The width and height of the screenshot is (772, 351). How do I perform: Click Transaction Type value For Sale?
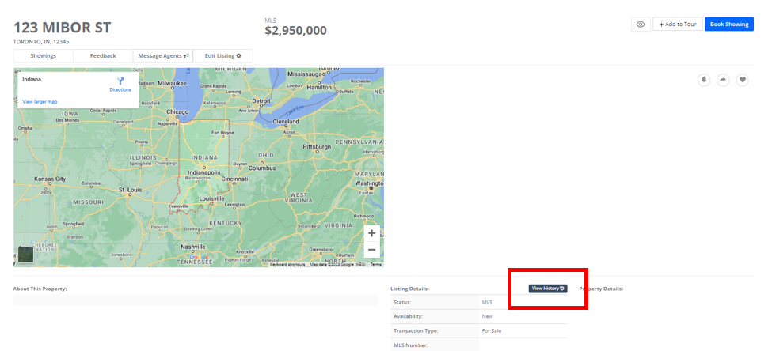(492, 331)
